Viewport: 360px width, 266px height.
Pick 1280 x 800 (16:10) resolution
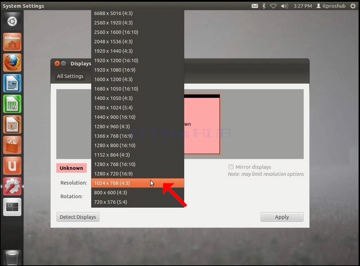coord(138,145)
